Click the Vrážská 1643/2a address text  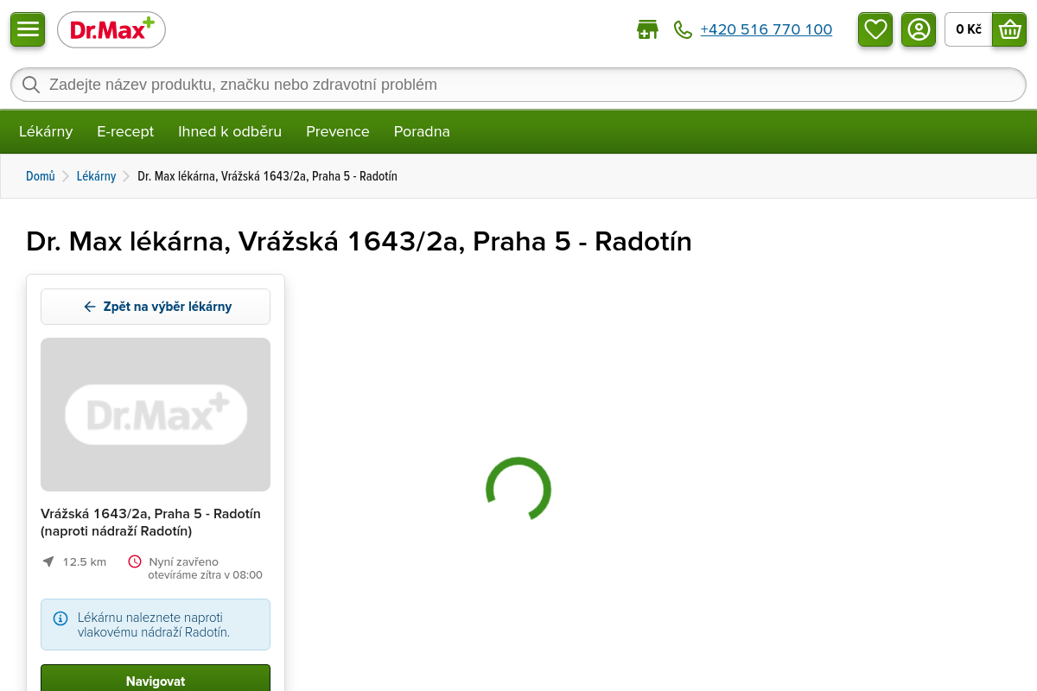(150, 522)
